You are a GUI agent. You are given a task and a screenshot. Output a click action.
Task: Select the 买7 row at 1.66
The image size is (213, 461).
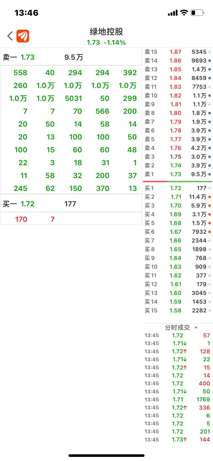[x=177, y=241]
